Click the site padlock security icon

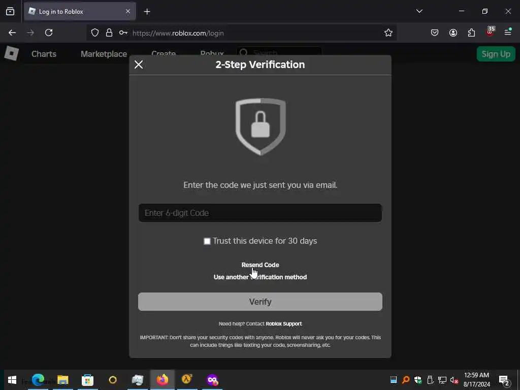coord(109,32)
